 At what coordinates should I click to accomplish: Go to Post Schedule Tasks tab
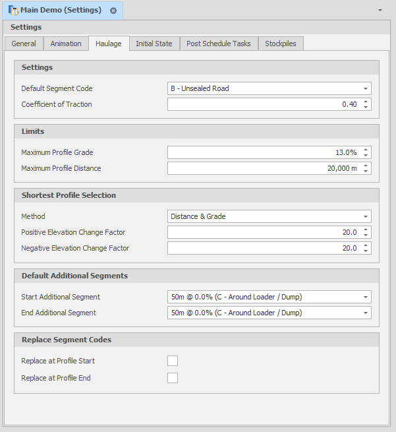[x=219, y=44]
